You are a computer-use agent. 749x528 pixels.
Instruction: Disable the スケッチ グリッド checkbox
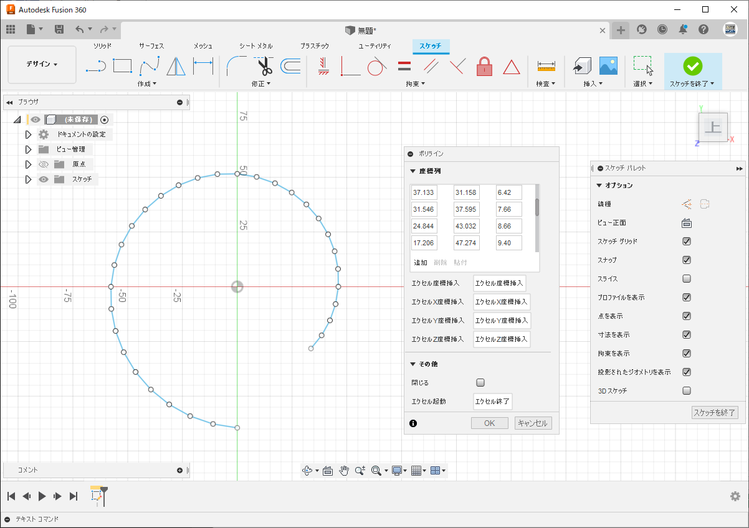[x=687, y=242]
